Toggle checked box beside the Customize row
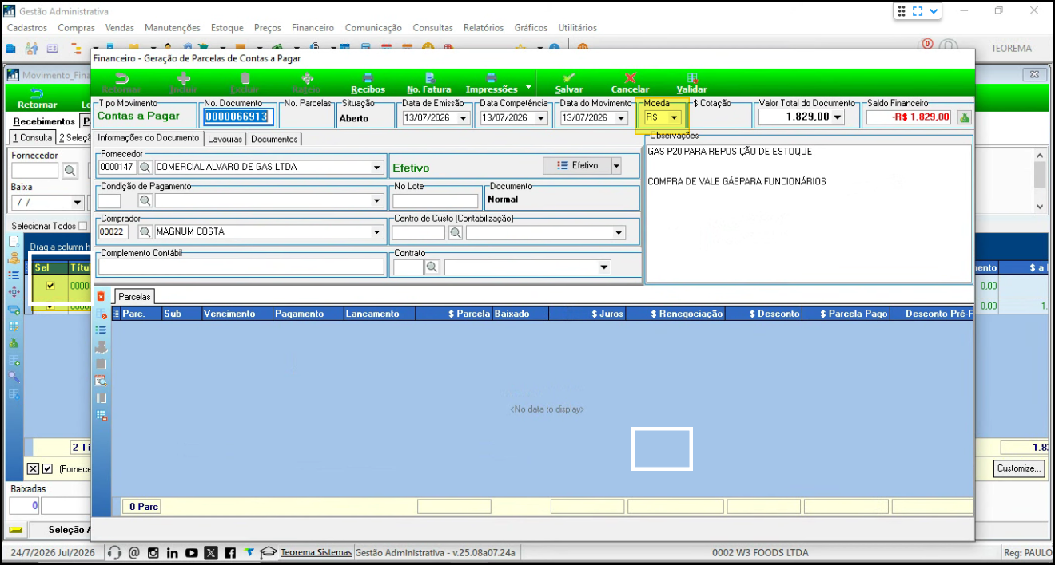Viewport: 1055px width, 565px height. (x=47, y=468)
